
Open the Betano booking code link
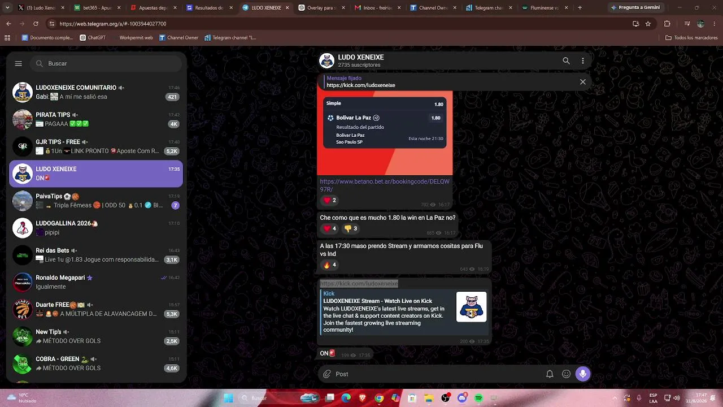click(385, 185)
